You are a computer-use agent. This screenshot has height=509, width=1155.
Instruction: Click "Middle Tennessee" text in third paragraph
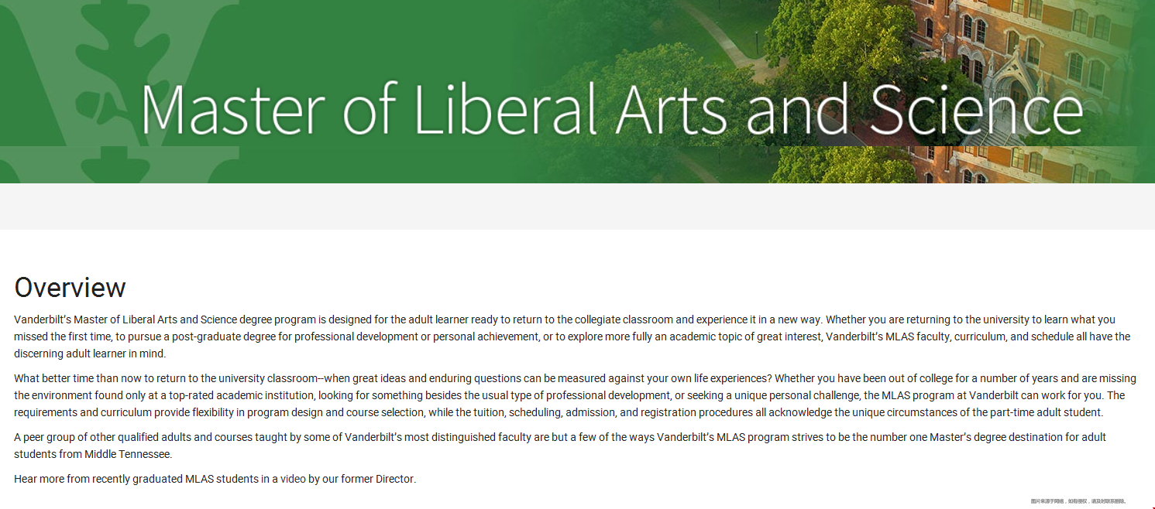point(128,454)
